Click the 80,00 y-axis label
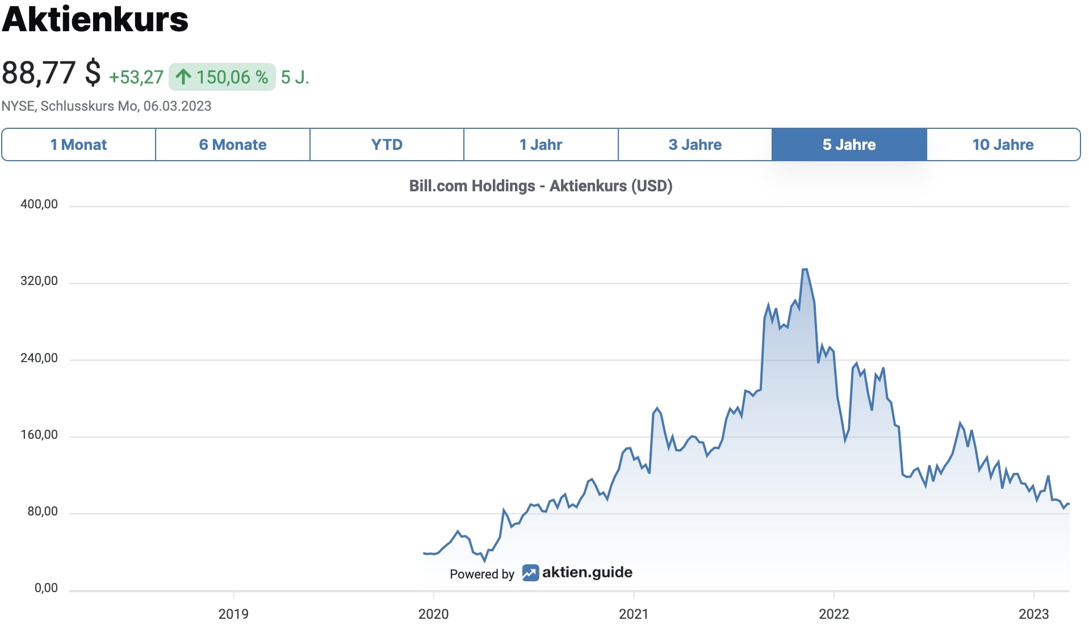The image size is (1089, 629). point(43,511)
